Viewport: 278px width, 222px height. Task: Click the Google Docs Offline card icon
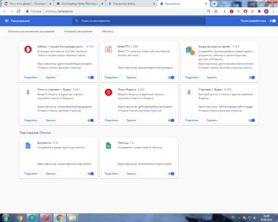pyautogui.click(x=190, y=50)
